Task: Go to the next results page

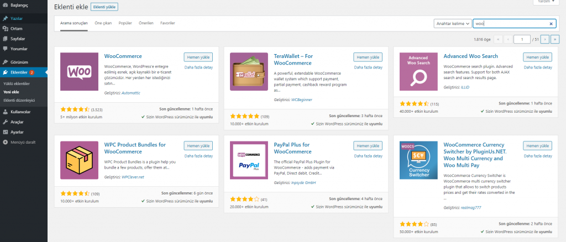Action: coord(545,39)
